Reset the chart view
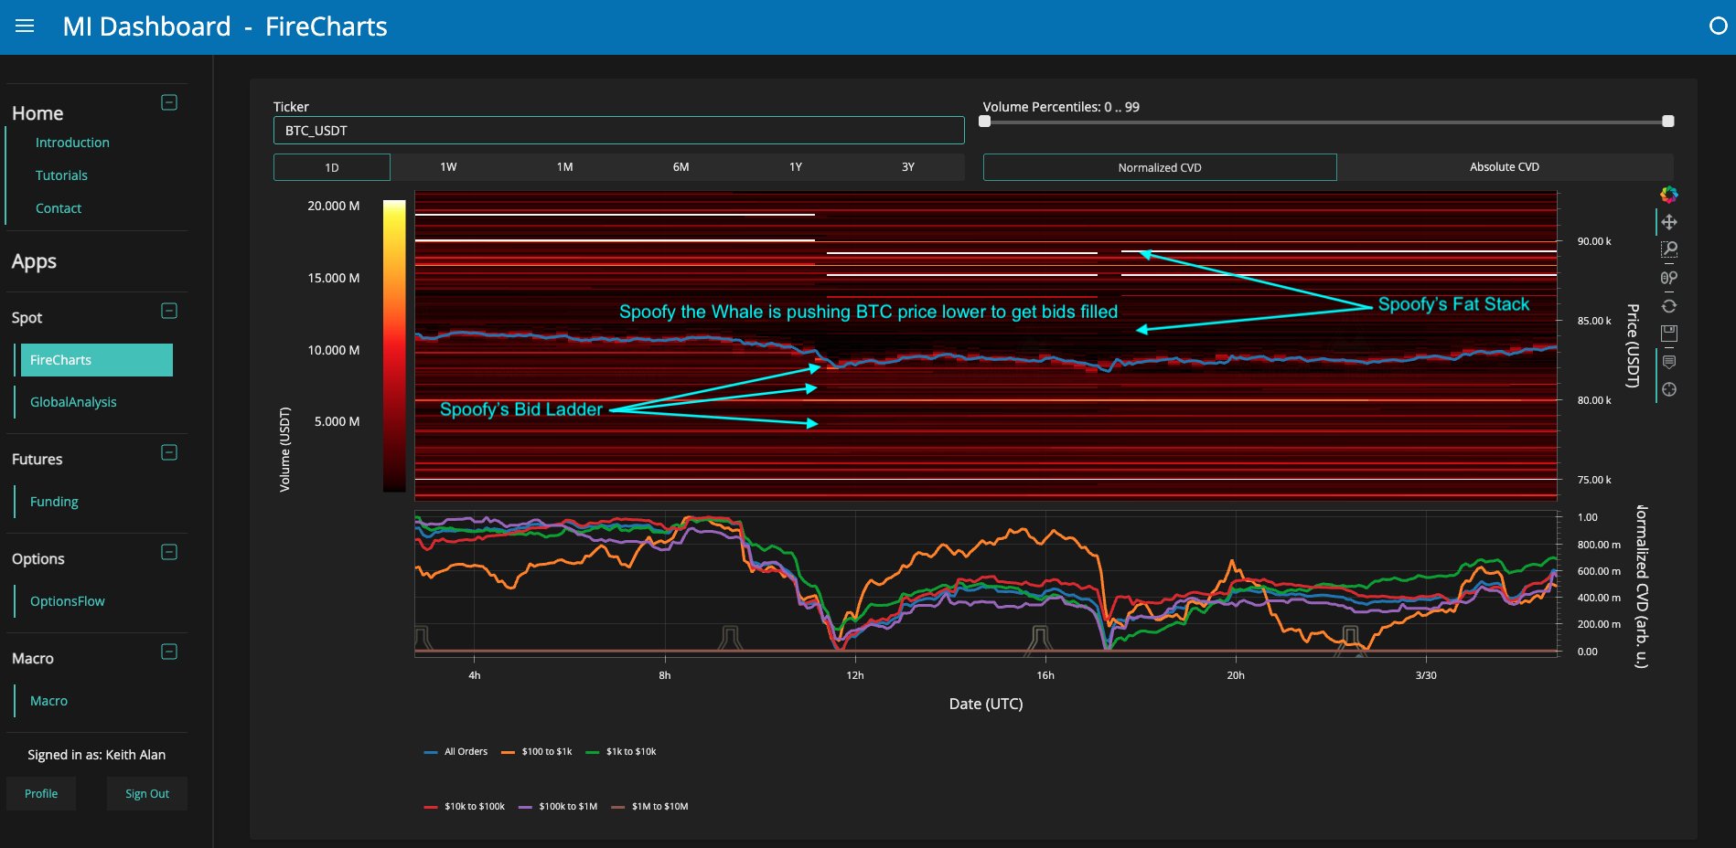 click(x=1668, y=306)
